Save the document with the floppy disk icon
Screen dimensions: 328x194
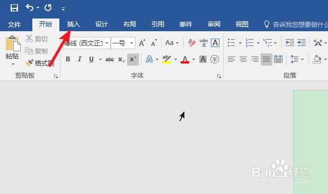[14, 8]
